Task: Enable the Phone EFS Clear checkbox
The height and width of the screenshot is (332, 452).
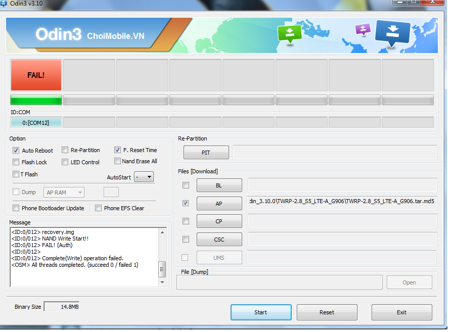Action: (x=98, y=208)
